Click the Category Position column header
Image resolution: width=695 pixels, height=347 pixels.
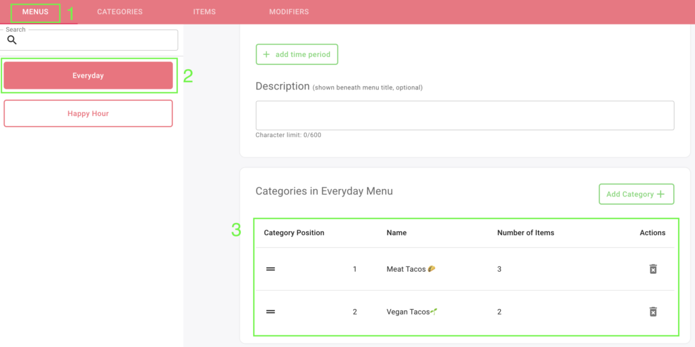tap(295, 233)
